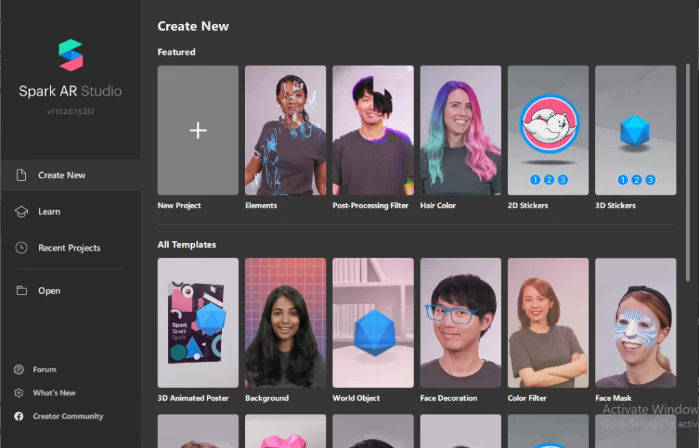Choose the Post-Processing Filter template
Image resolution: width=699 pixels, height=448 pixels.
[x=373, y=130]
